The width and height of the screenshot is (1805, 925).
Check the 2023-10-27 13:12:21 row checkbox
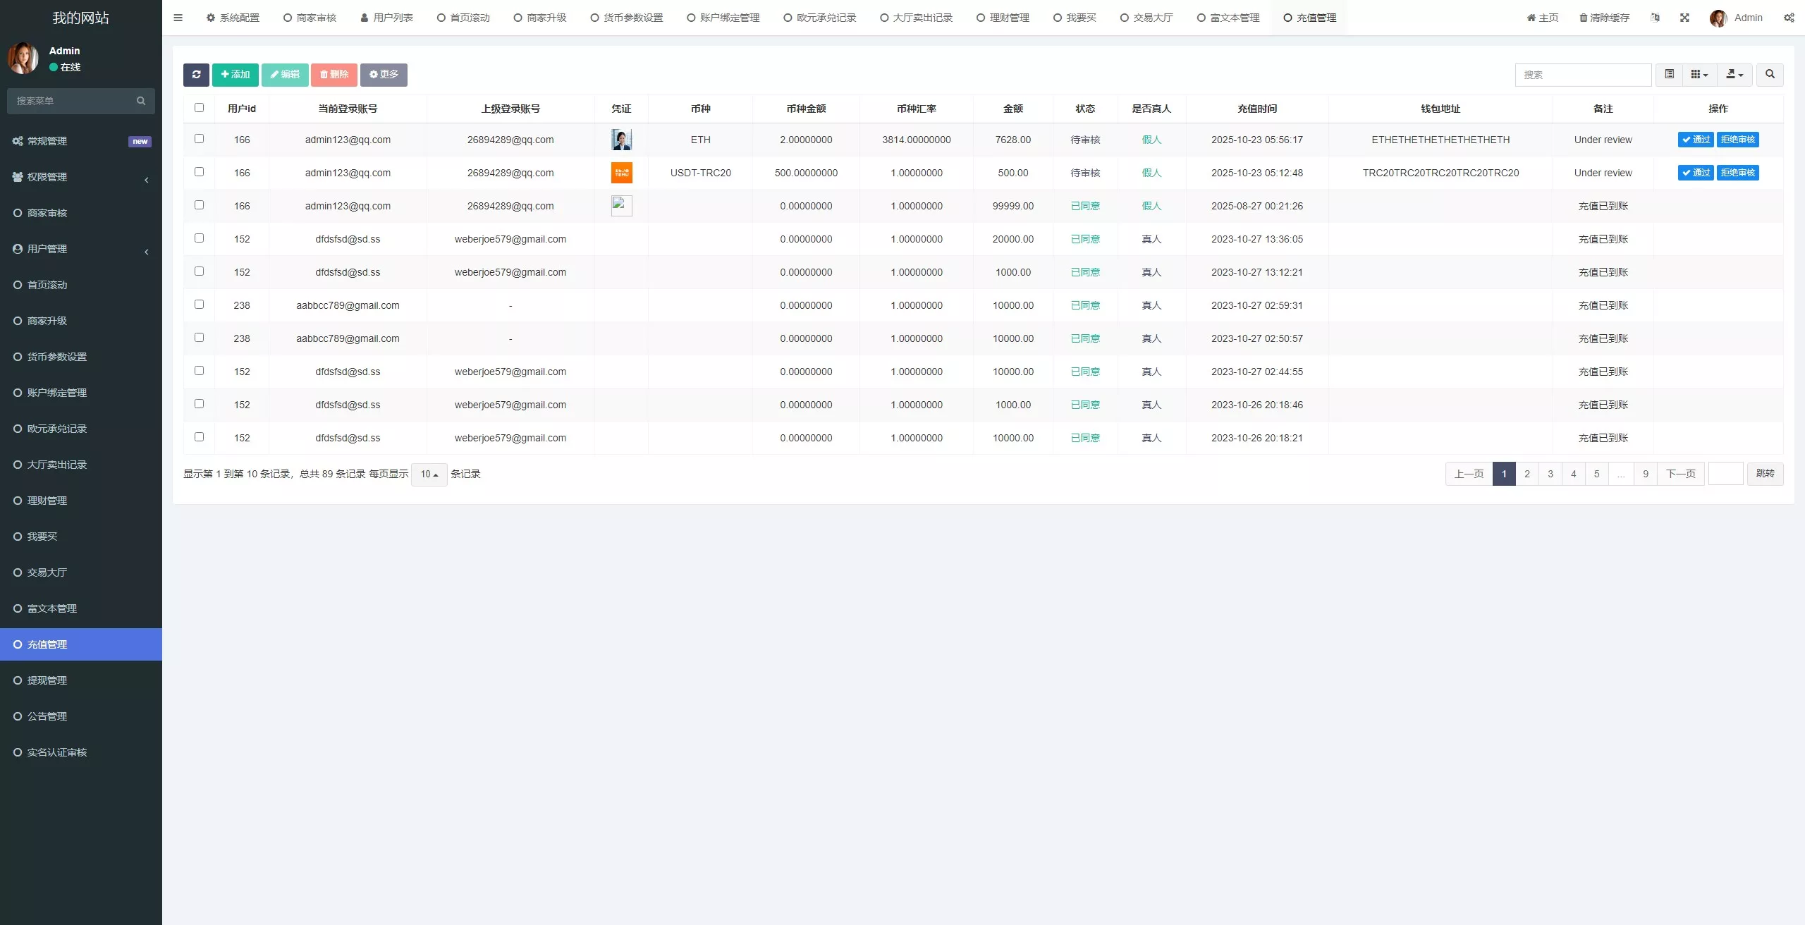point(199,271)
